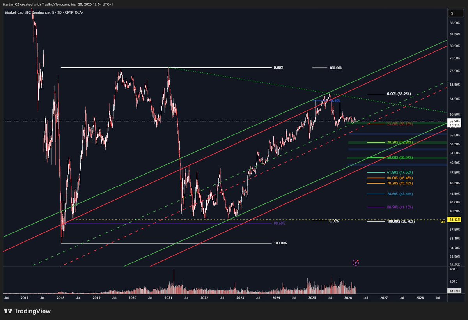
Task: Click 51.50% on the price axis
Action: click(x=455, y=153)
